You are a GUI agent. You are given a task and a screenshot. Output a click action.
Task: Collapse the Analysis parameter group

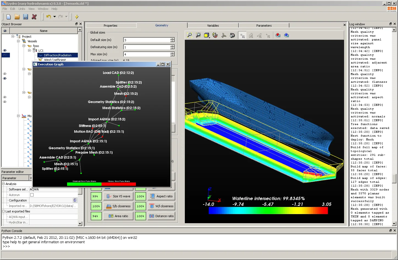click(4, 184)
